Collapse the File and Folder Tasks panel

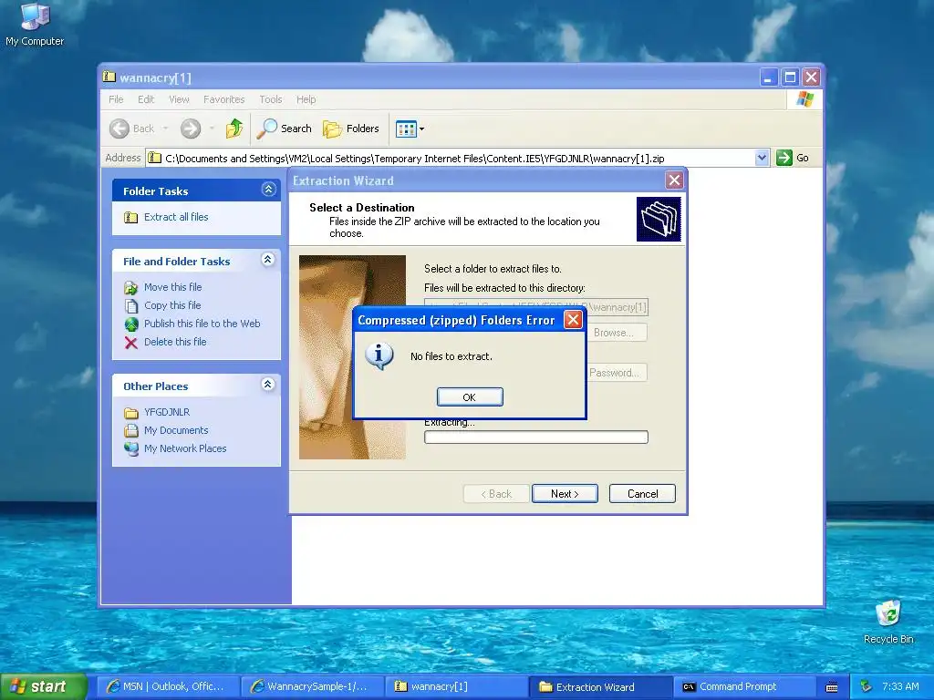[268, 260]
